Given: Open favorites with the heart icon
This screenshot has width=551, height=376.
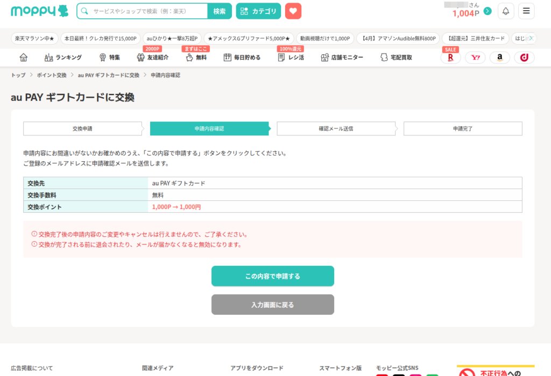Looking at the screenshot, I should point(293,11).
